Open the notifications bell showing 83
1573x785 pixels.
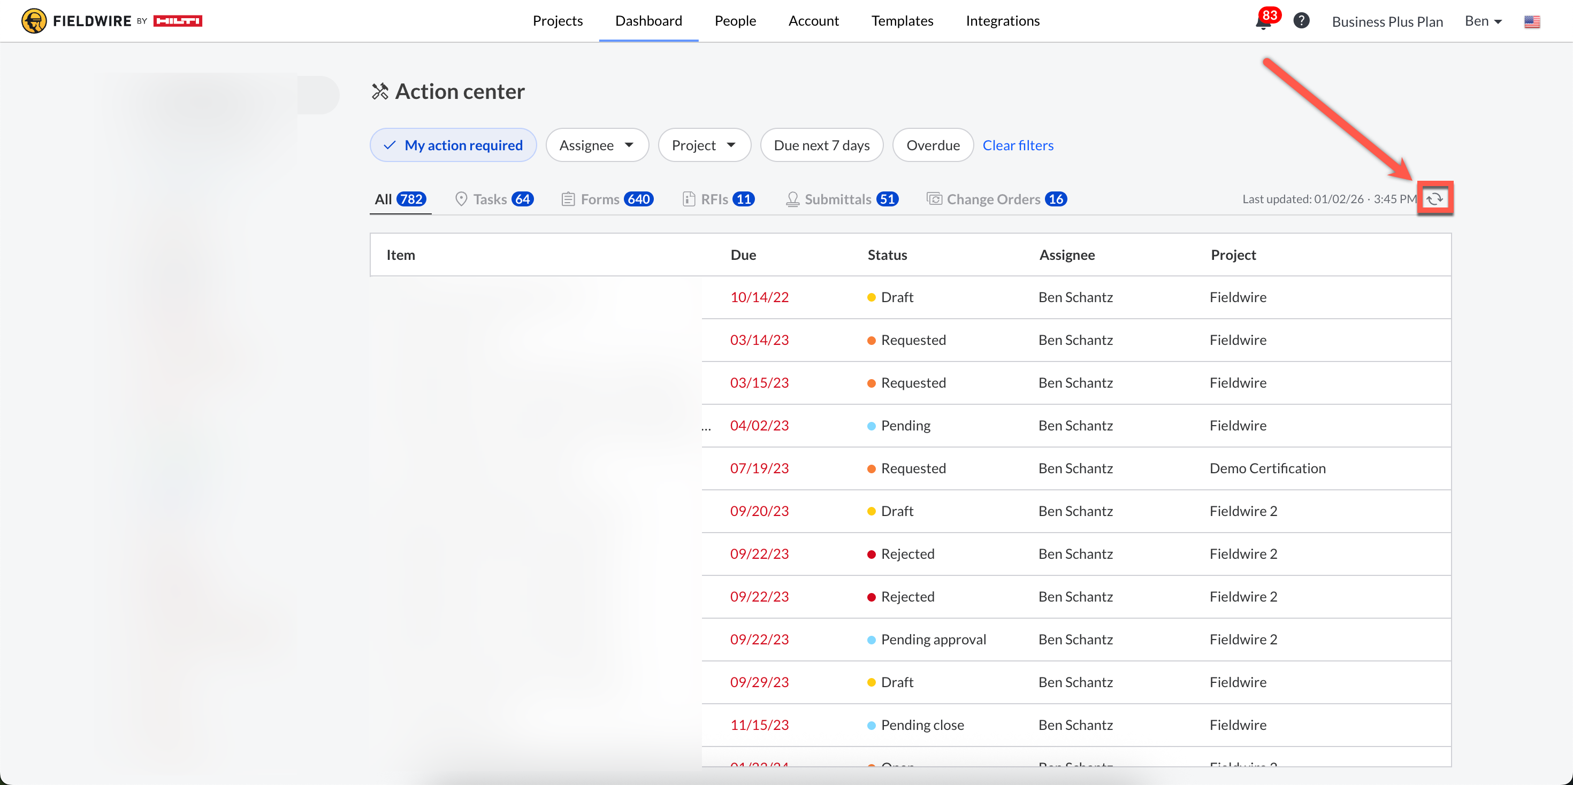(x=1262, y=22)
